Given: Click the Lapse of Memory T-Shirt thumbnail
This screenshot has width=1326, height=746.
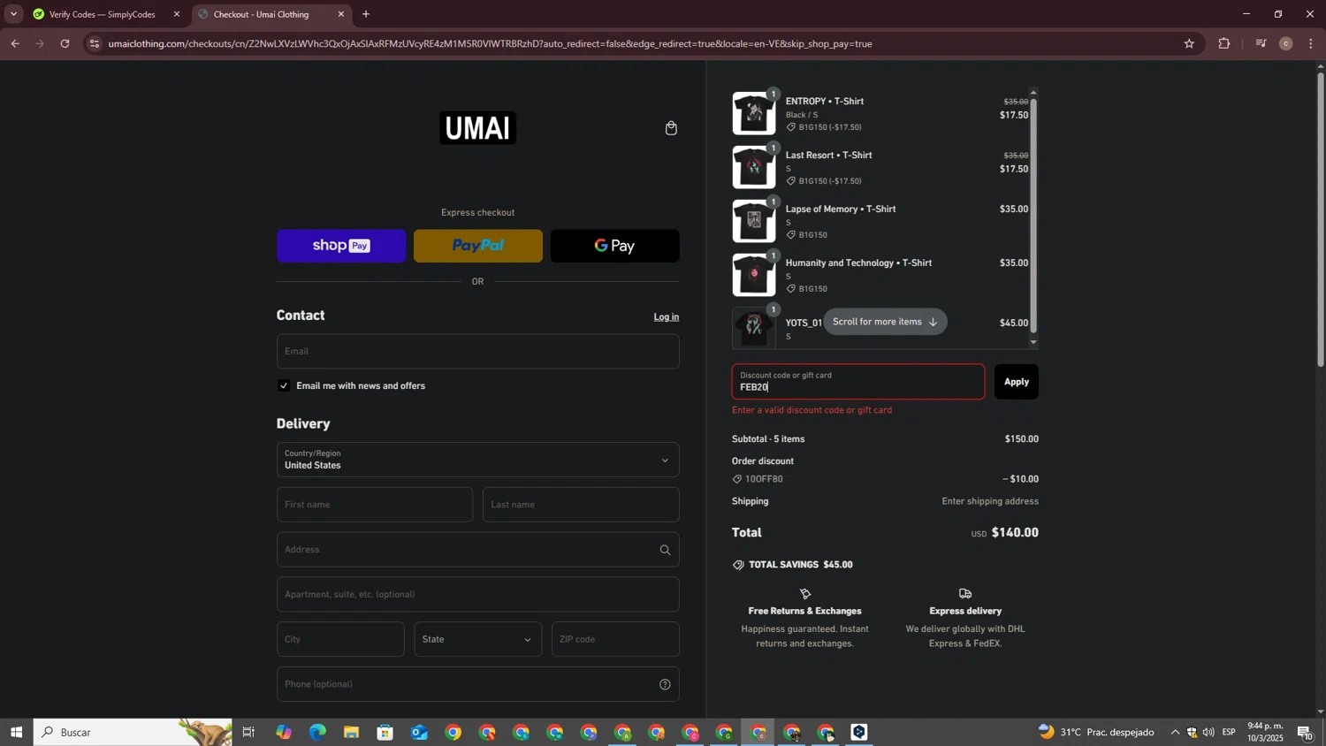Looking at the screenshot, I should (x=754, y=221).
